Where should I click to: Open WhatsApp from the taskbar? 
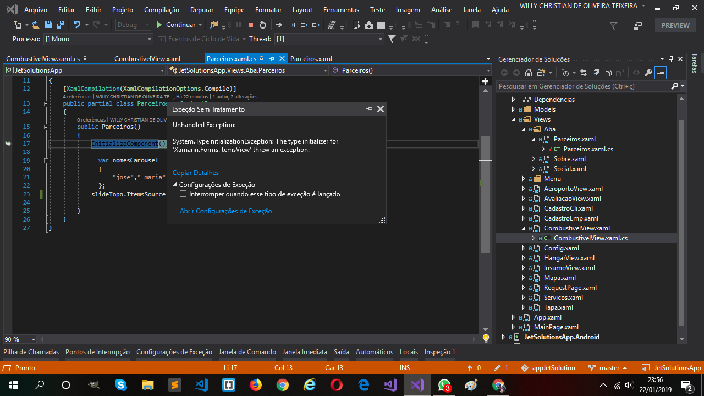click(444, 385)
